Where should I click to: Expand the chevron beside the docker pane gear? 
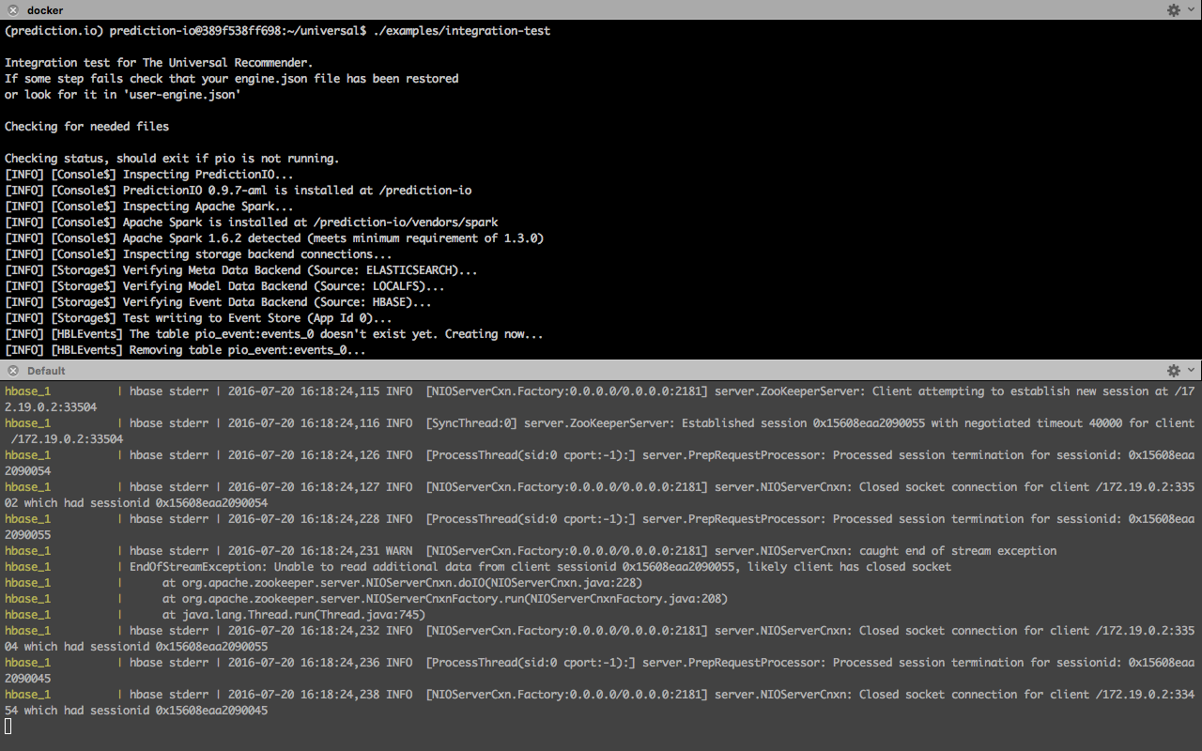coord(1191,9)
